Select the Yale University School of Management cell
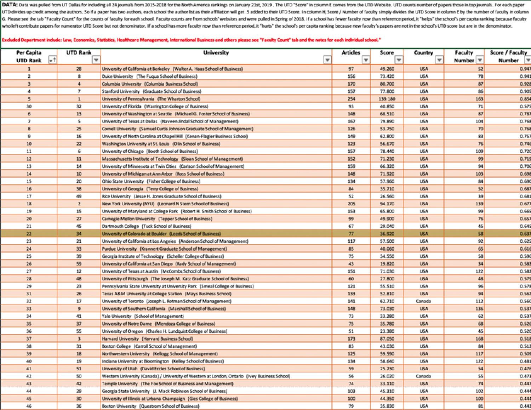The image size is (531, 410). [216, 316]
